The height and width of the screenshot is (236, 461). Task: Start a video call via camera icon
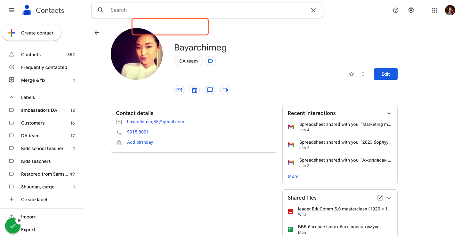click(225, 90)
